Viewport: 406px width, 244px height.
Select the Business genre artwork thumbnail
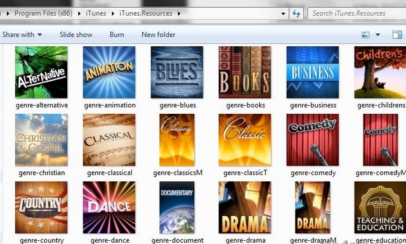click(313, 72)
